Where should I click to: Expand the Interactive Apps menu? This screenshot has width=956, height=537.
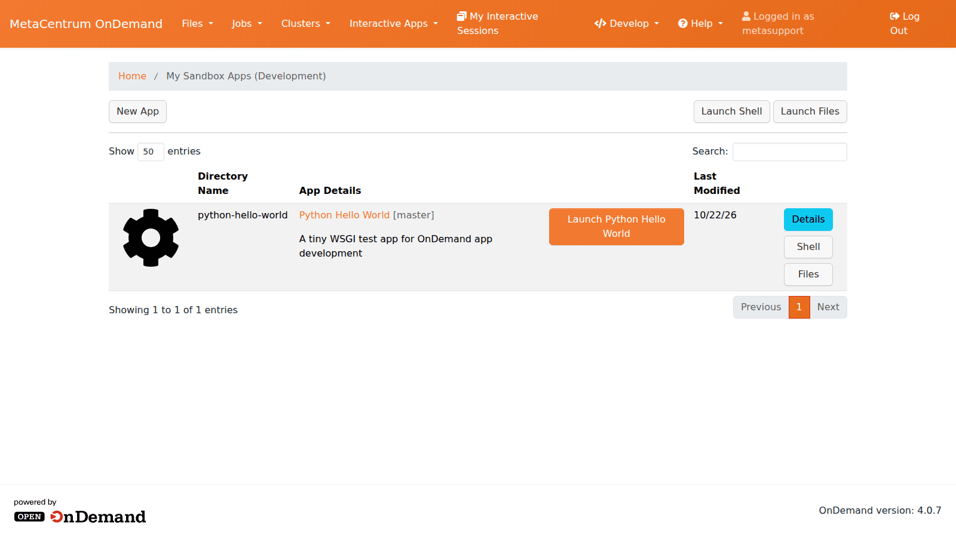tap(394, 24)
